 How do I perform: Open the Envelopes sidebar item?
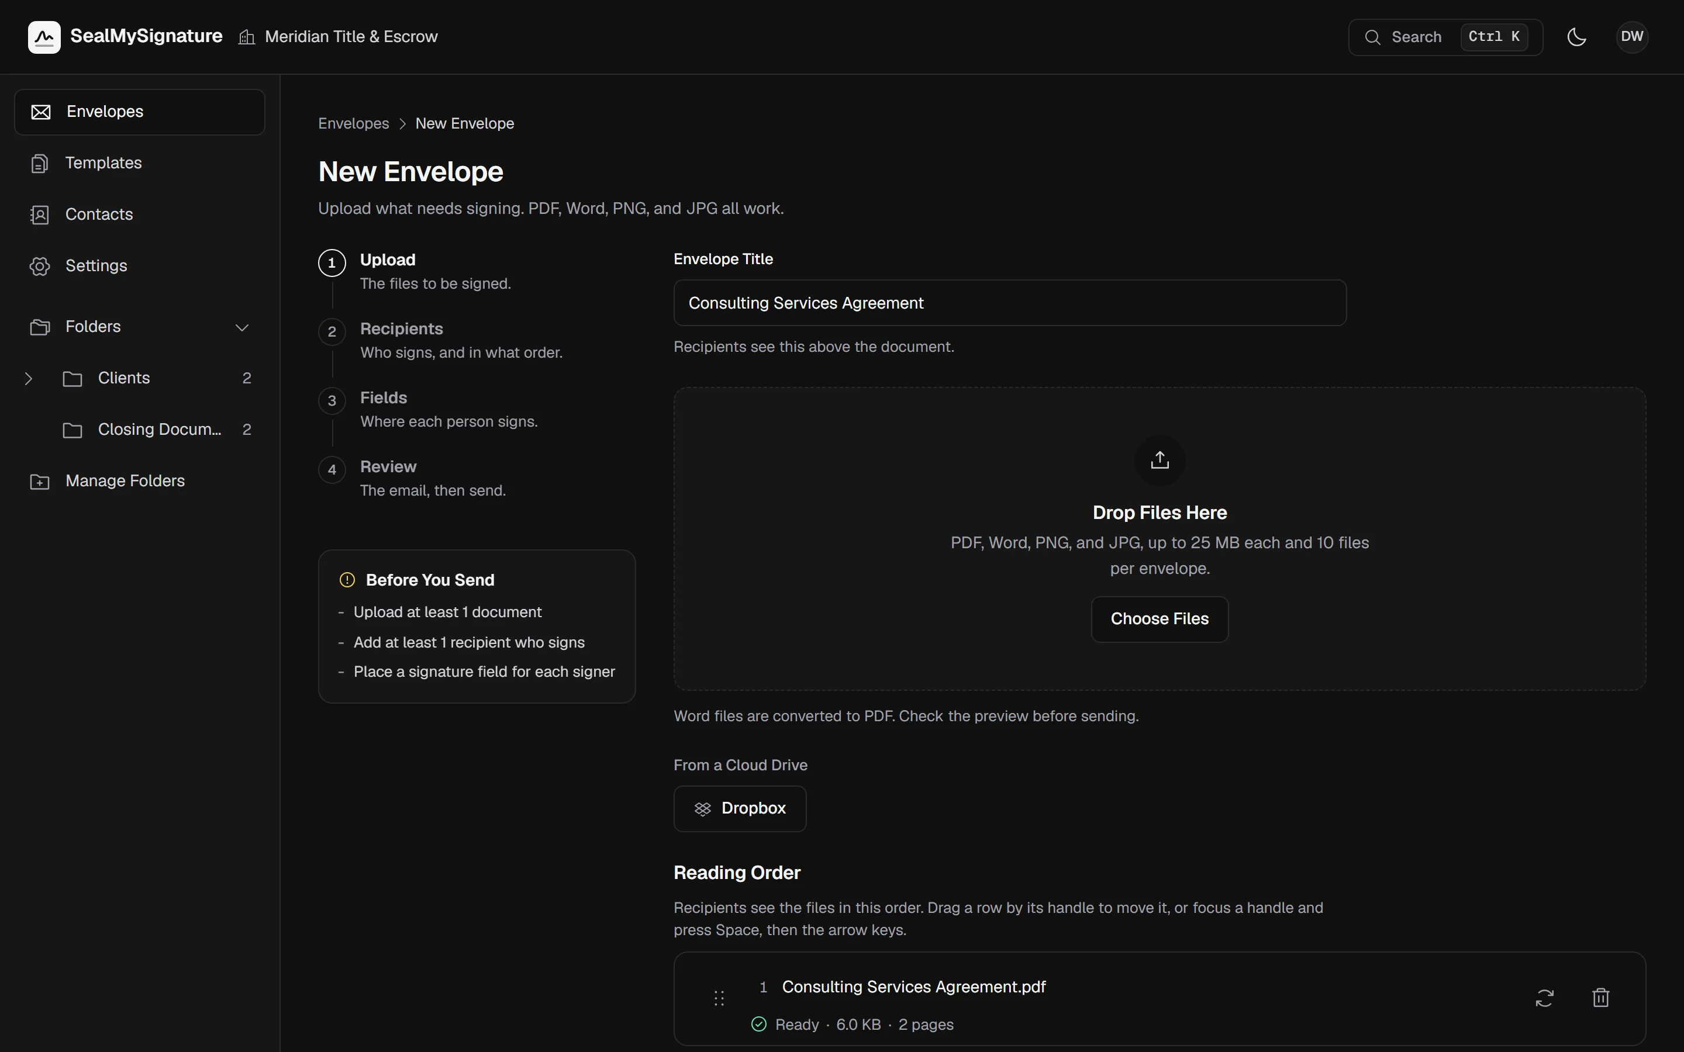tap(139, 112)
